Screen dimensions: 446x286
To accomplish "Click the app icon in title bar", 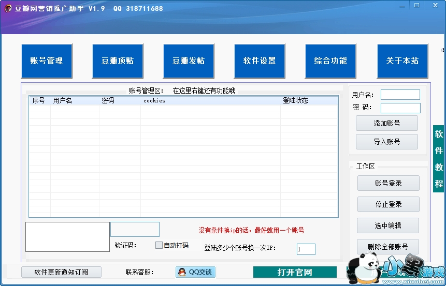I will (8, 8).
